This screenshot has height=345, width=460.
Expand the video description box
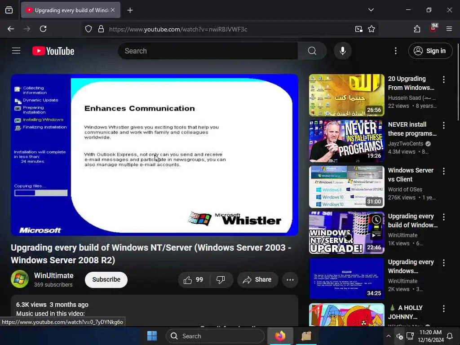click(x=155, y=310)
